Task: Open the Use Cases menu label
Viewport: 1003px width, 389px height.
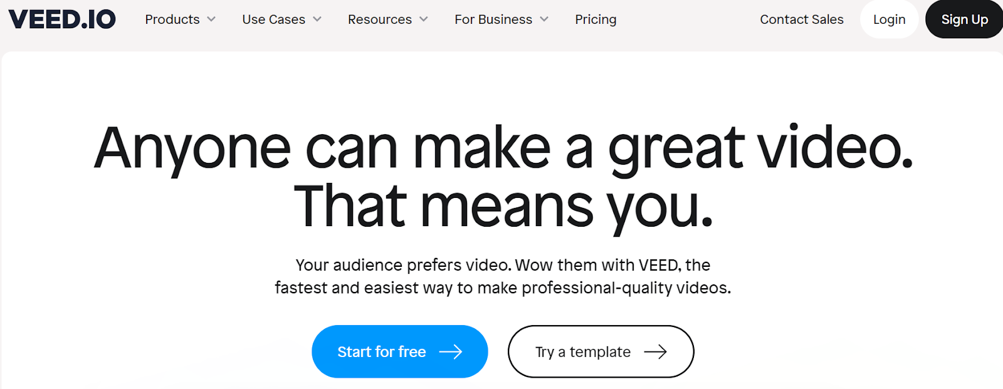Action: [x=273, y=19]
